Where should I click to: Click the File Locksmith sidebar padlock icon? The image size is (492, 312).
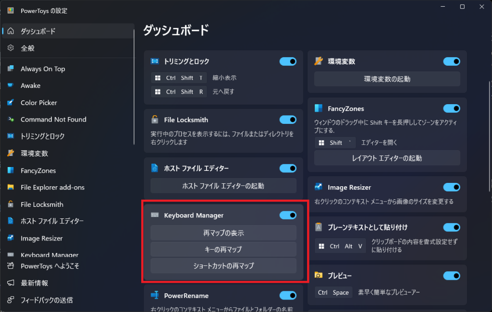[x=11, y=204]
